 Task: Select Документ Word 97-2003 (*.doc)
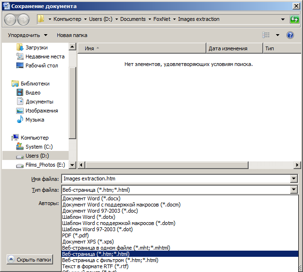tap(180, 211)
